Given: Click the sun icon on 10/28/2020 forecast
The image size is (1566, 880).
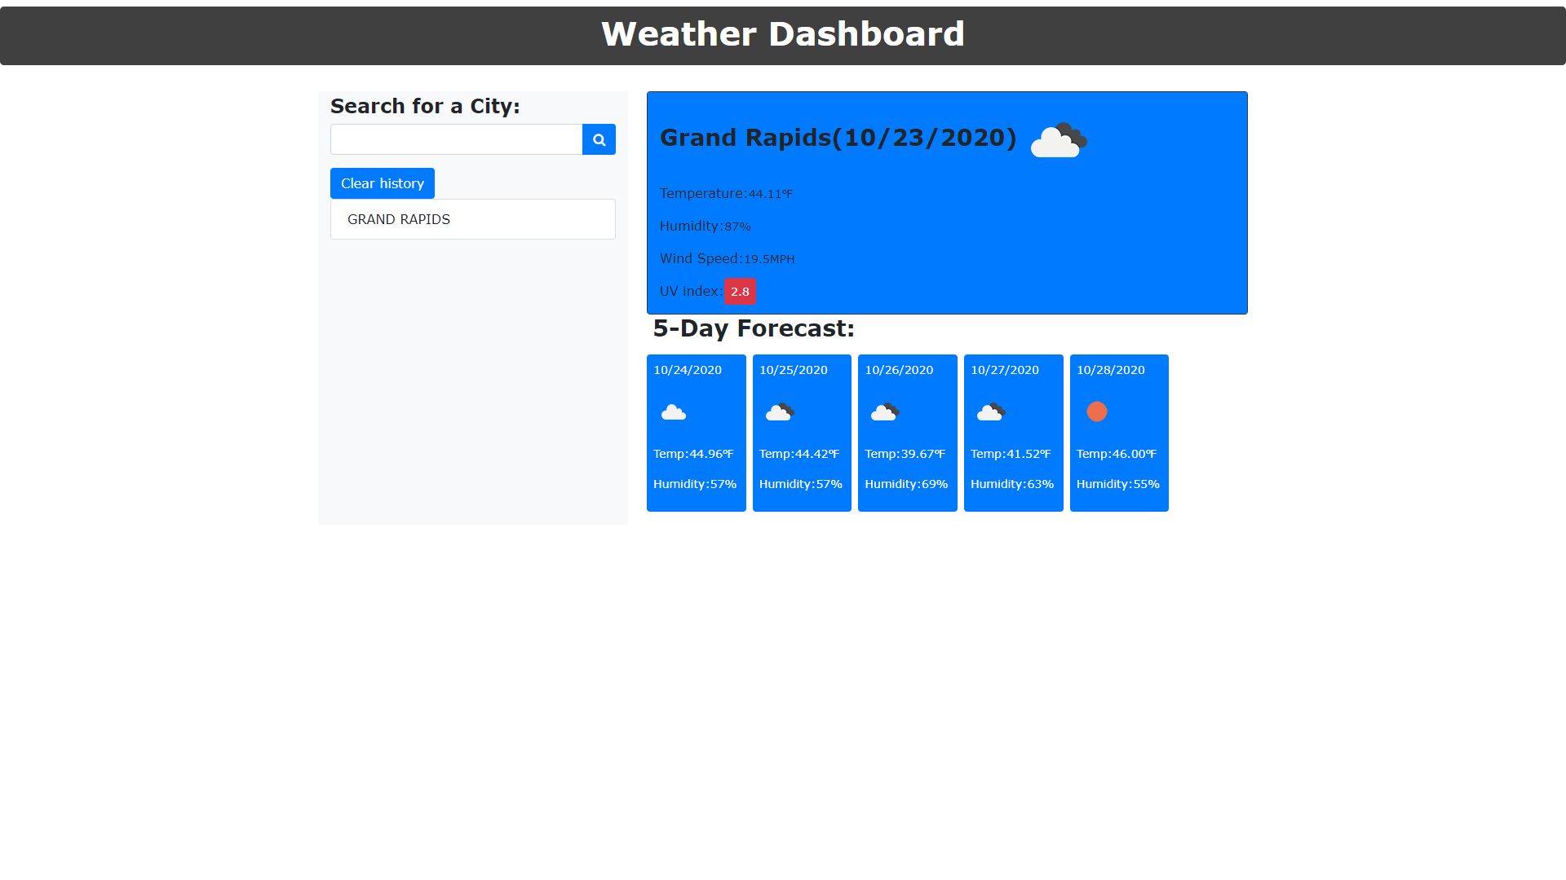Looking at the screenshot, I should click(1096, 411).
